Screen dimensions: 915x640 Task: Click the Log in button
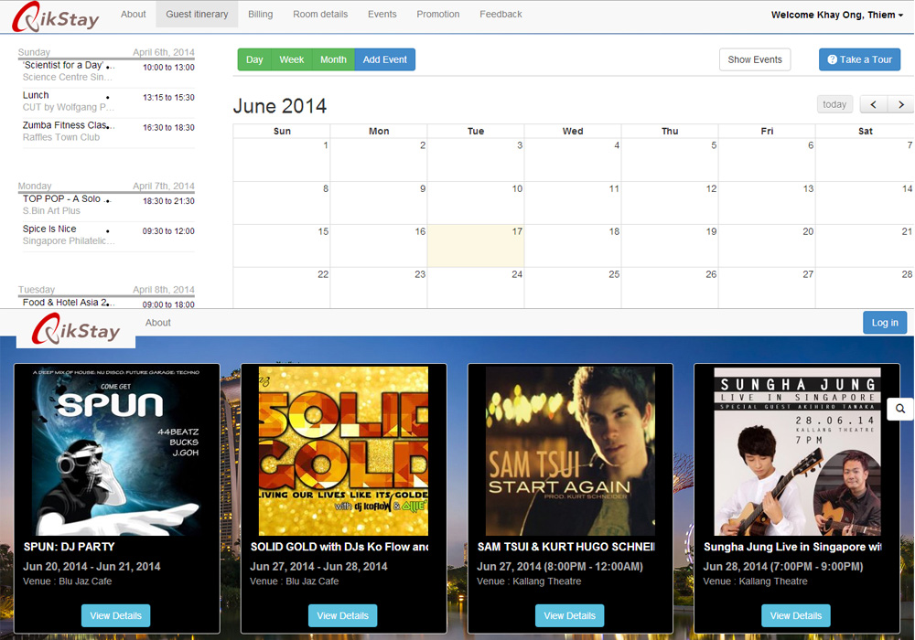tap(885, 323)
